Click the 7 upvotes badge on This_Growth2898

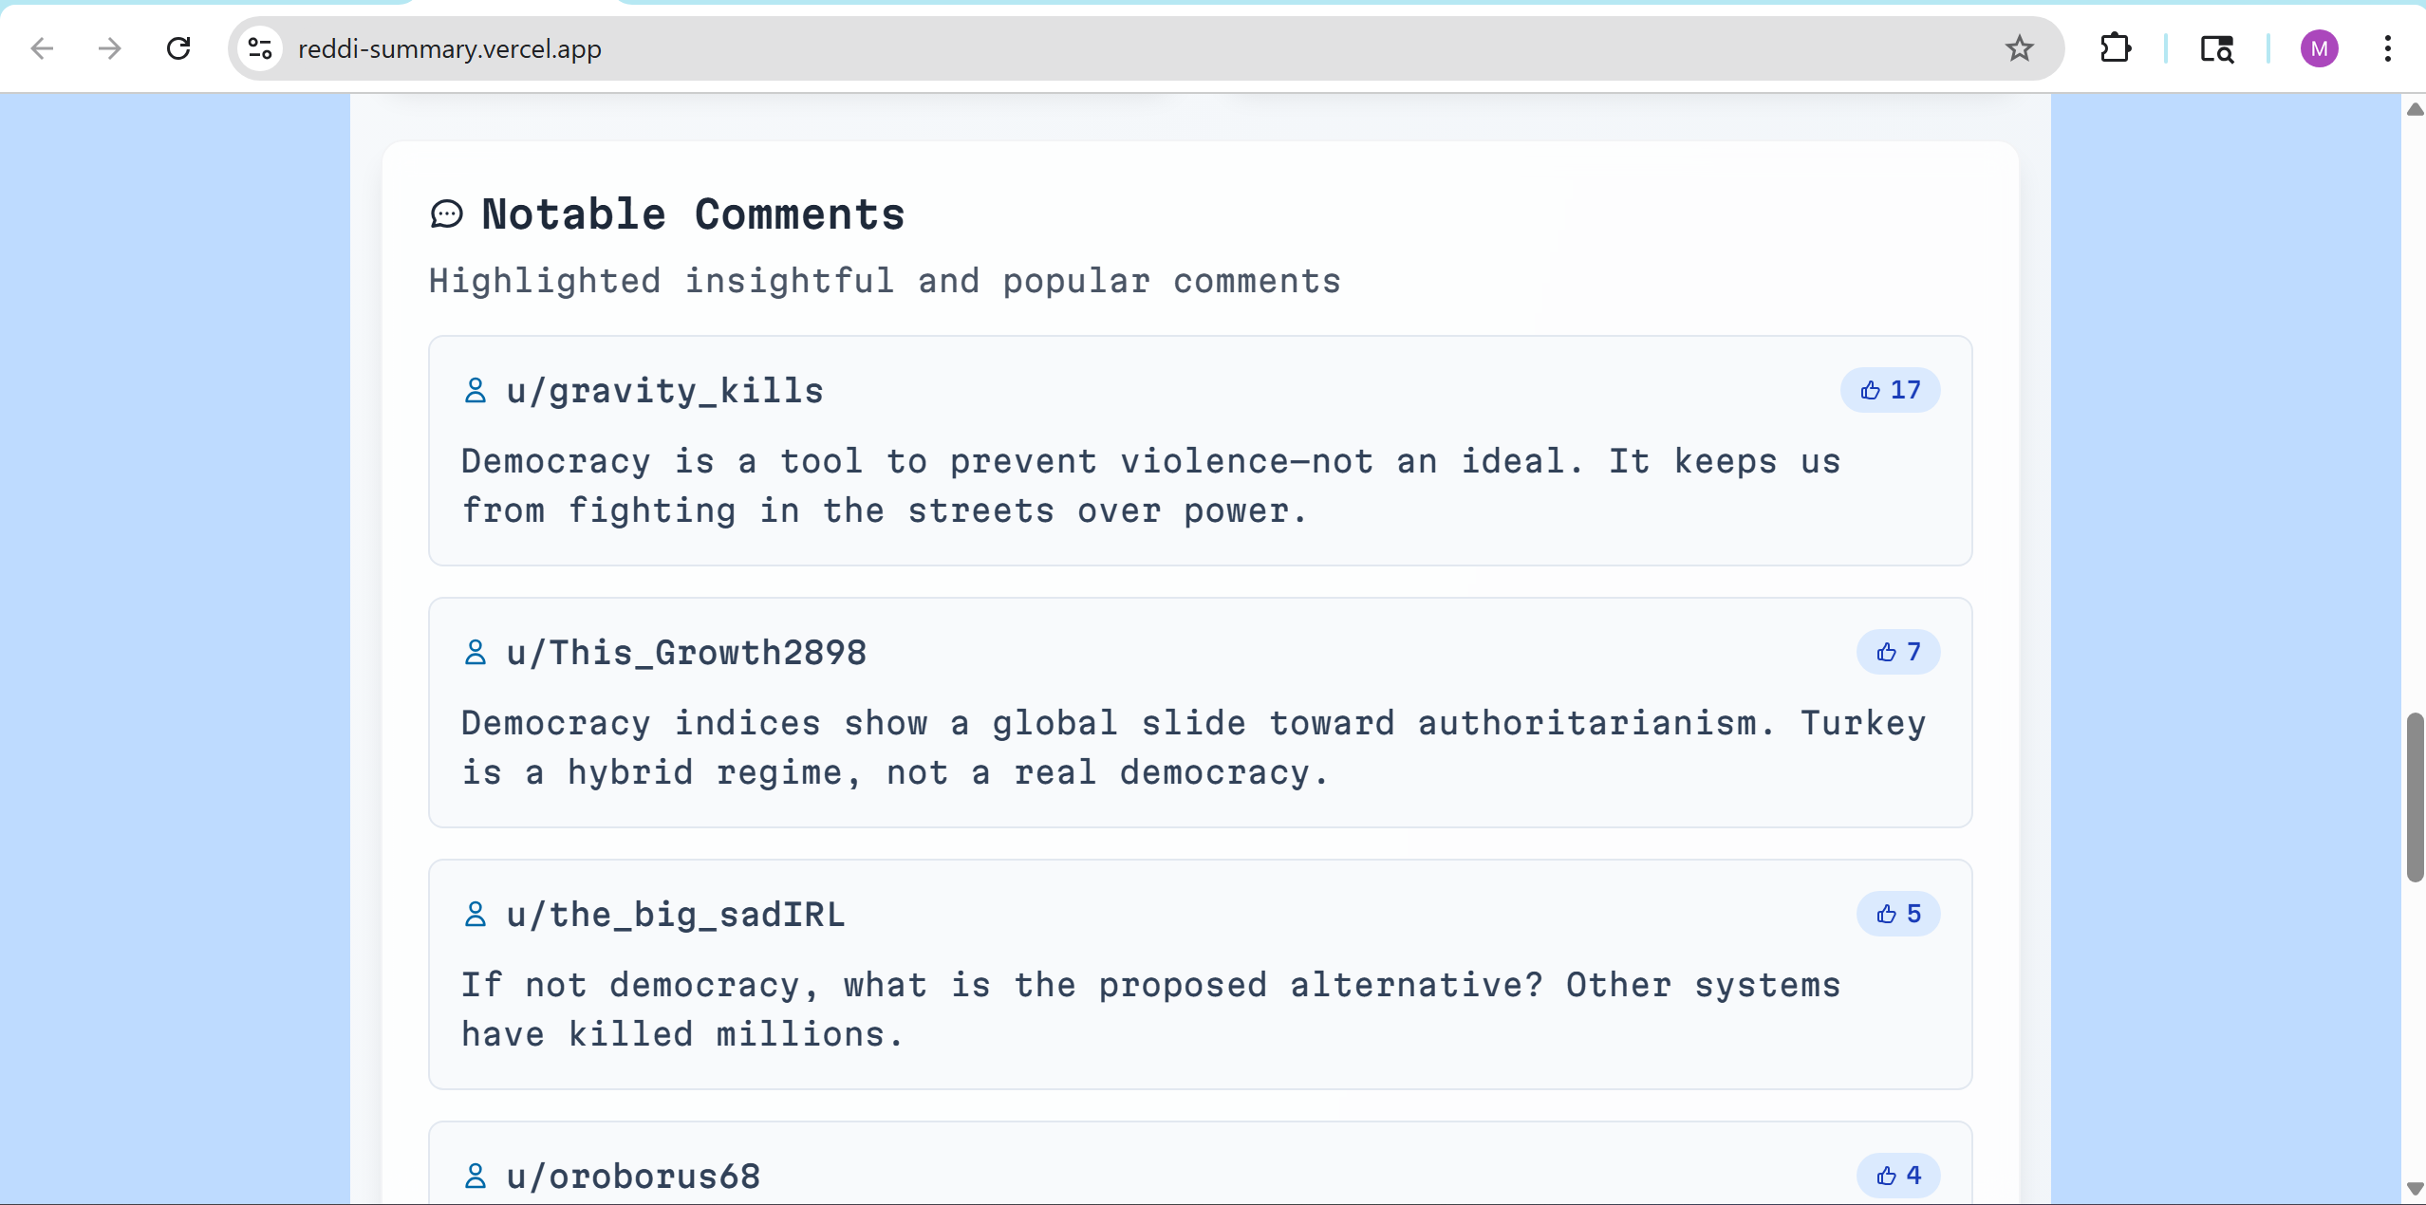tap(1898, 652)
